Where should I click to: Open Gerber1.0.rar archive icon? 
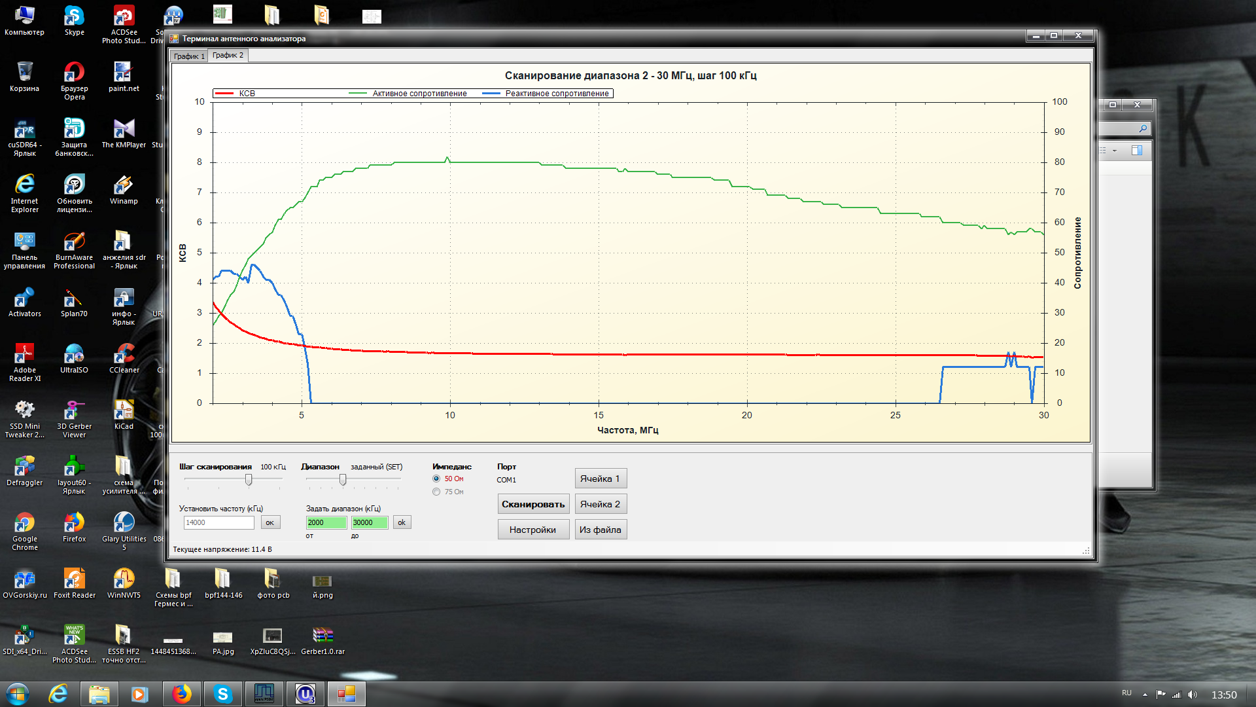(x=323, y=636)
